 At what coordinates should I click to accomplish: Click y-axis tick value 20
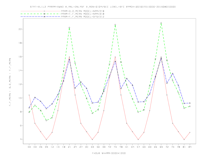(20, 29)
